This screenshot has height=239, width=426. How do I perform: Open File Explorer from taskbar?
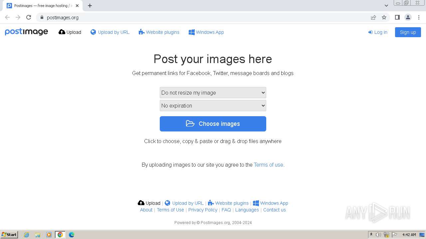38,235
